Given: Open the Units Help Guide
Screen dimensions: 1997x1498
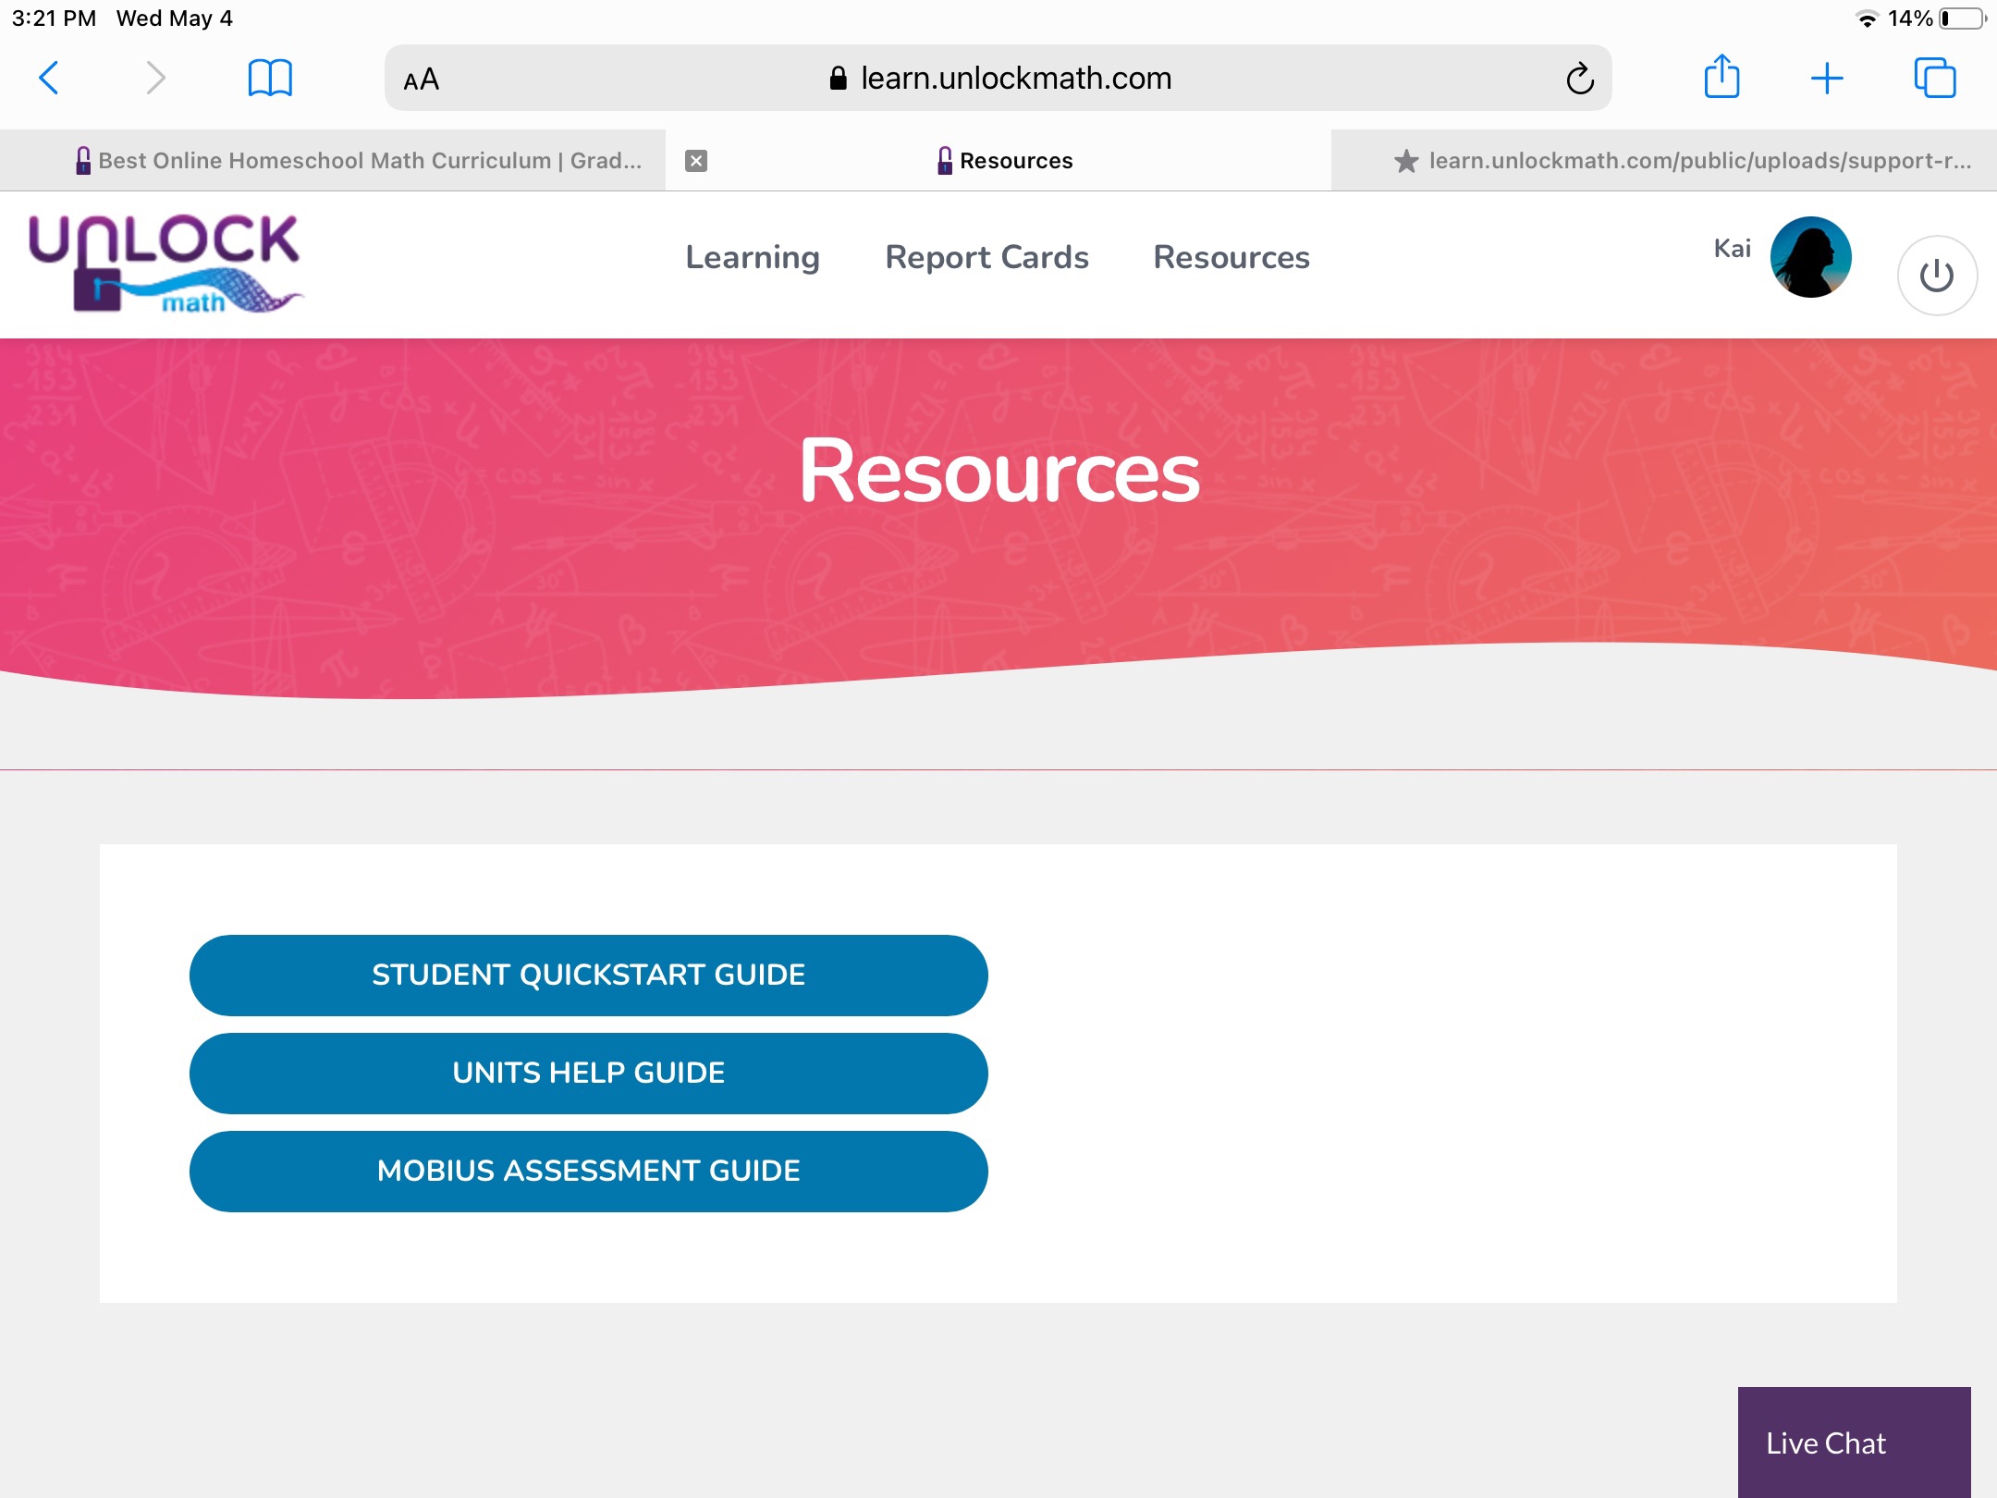Looking at the screenshot, I should coord(588,1073).
